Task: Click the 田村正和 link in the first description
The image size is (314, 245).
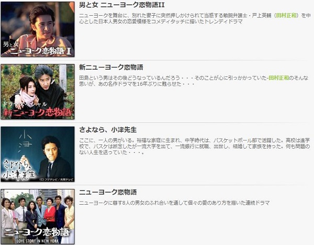Action: 286,15
